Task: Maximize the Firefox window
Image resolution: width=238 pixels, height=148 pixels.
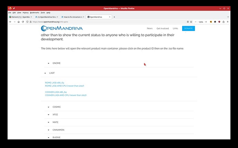Action: (224, 9)
